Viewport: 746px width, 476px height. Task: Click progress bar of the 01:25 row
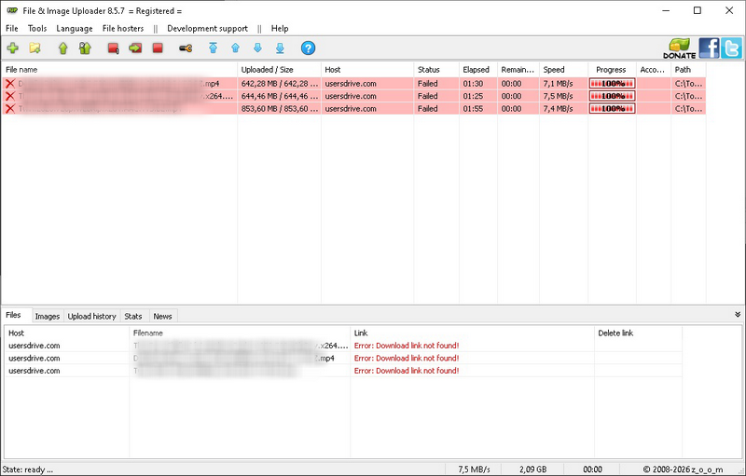point(612,96)
